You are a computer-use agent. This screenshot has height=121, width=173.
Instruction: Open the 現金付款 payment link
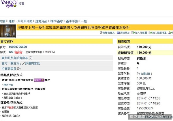pos(8,85)
